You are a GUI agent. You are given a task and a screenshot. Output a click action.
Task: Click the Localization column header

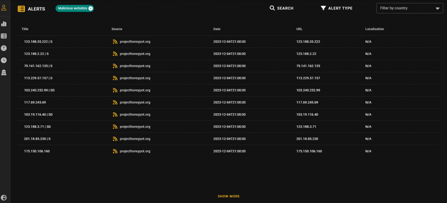pos(375,29)
